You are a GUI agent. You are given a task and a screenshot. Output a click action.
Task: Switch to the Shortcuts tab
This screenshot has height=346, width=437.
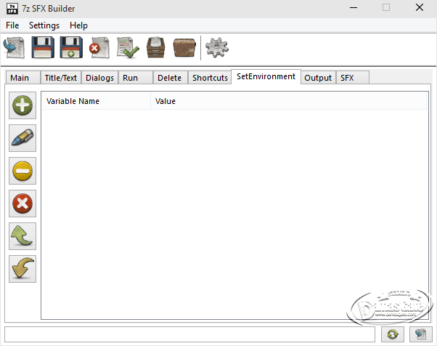pyautogui.click(x=210, y=78)
